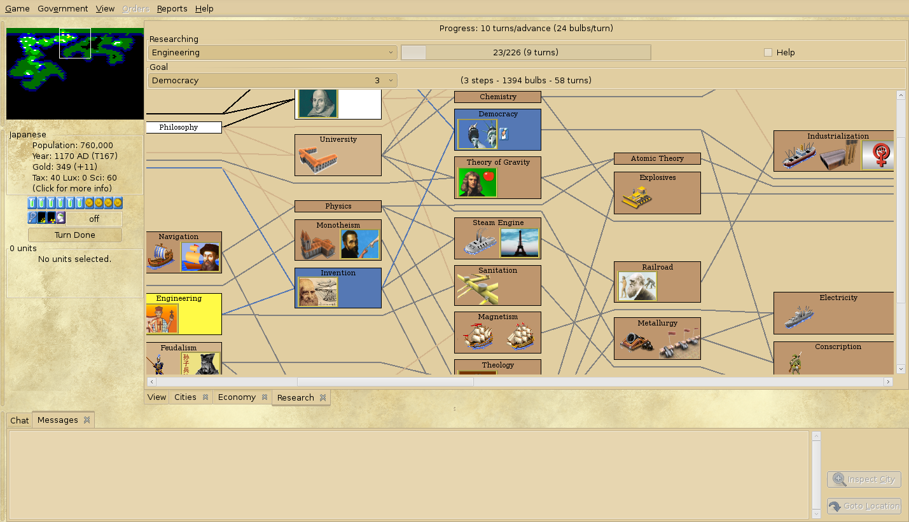
Task: Click the bulldozer icon in Explosives
Action: [x=637, y=197]
